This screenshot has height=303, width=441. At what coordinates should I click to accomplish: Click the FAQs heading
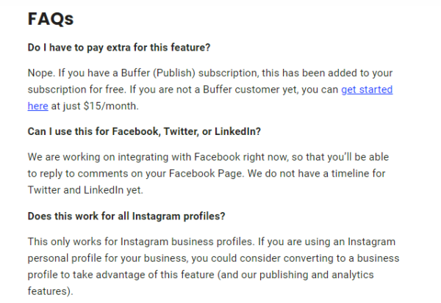coord(51,19)
